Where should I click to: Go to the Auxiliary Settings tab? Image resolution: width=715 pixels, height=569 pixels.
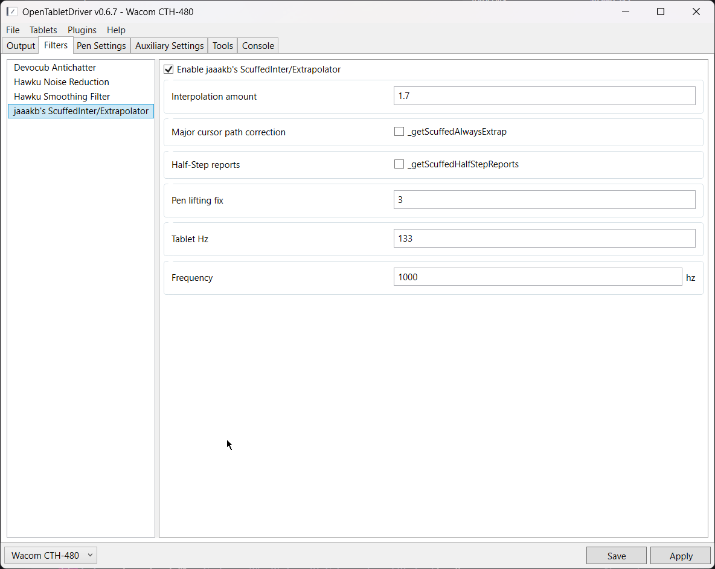pyautogui.click(x=169, y=45)
